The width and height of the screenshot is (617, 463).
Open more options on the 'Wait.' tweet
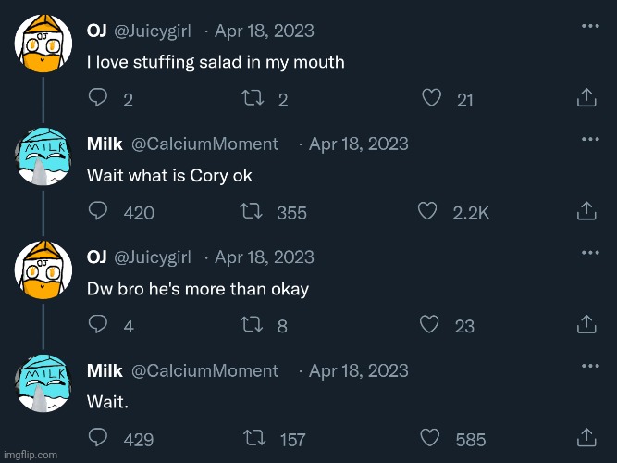(589, 366)
